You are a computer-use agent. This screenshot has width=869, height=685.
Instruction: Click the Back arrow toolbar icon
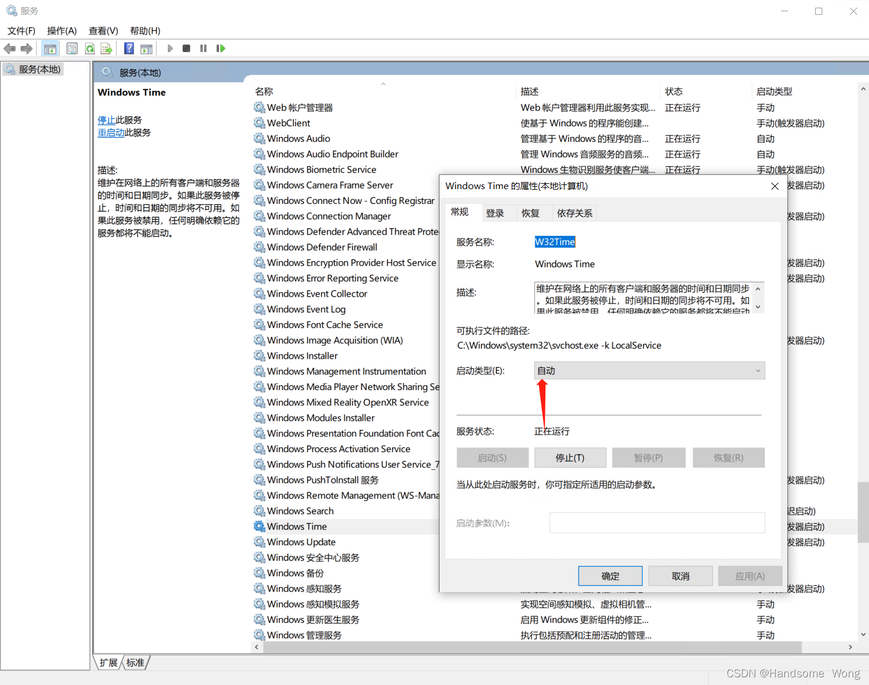coord(9,48)
